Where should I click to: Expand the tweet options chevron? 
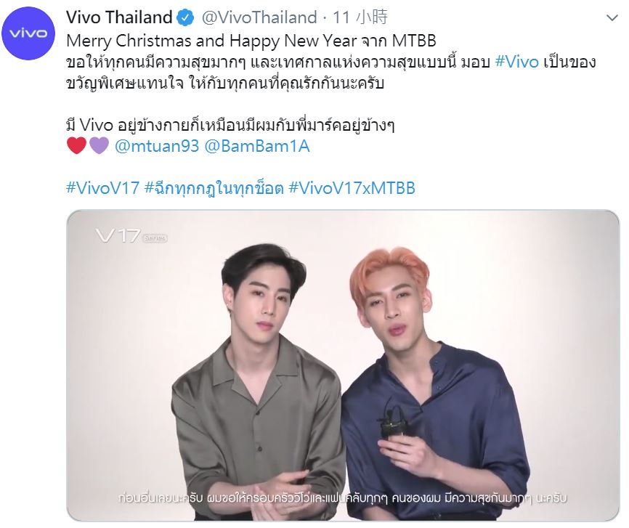point(612,18)
